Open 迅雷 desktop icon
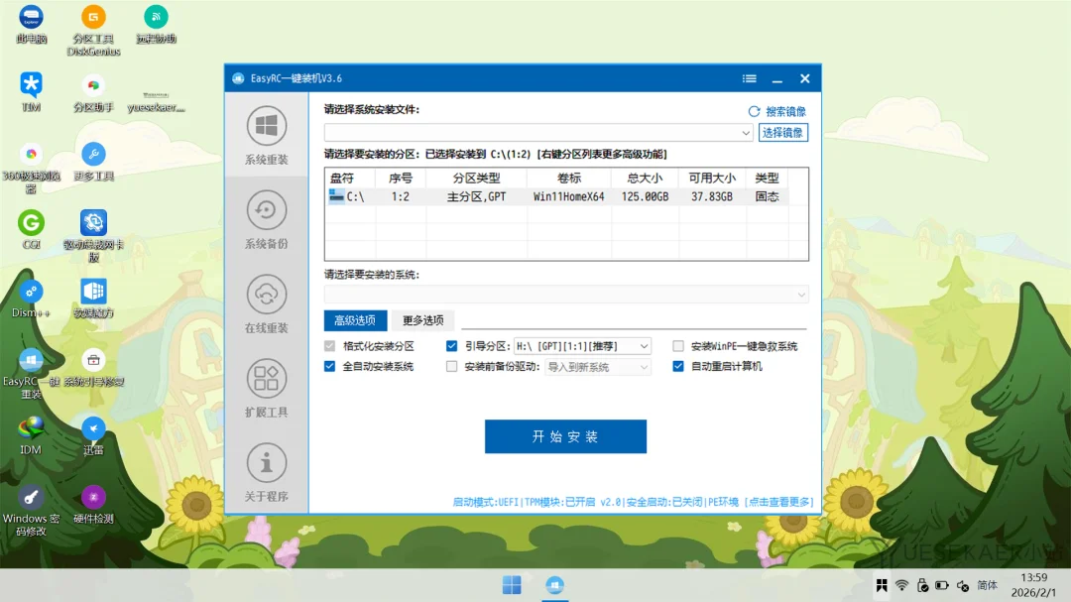Screen dimensions: 1071x602 pyautogui.click(x=93, y=436)
